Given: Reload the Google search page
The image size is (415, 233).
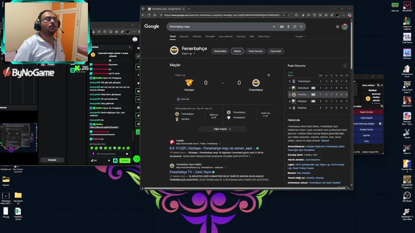Looking at the screenshot, I should pyautogui.click(x=149, y=15).
